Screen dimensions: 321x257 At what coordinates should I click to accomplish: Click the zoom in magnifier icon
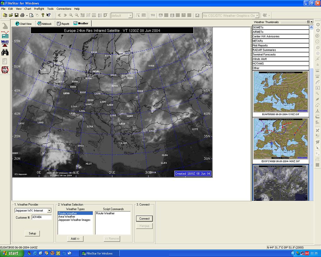[71, 15]
